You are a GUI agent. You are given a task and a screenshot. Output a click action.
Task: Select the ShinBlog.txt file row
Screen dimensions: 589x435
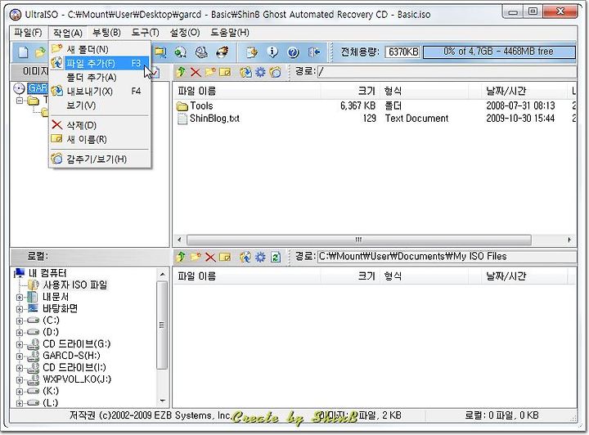click(x=374, y=119)
